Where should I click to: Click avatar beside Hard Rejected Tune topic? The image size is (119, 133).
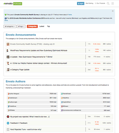(x=8, y=129)
